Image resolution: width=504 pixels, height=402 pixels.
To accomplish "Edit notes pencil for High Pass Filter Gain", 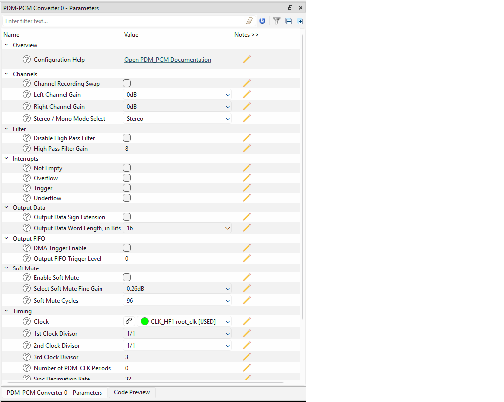I will 247,148.
